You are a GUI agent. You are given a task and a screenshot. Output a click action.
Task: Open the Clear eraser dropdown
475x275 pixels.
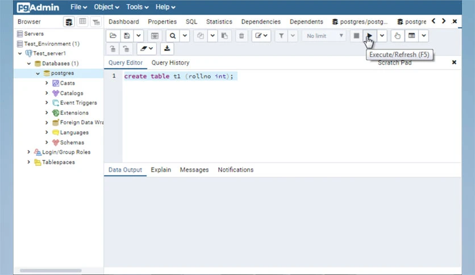click(x=147, y=48)
